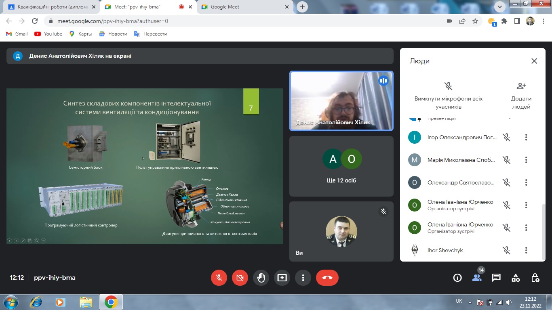Open host controls lock icon
552x310 pixels.
click(535, 278)
